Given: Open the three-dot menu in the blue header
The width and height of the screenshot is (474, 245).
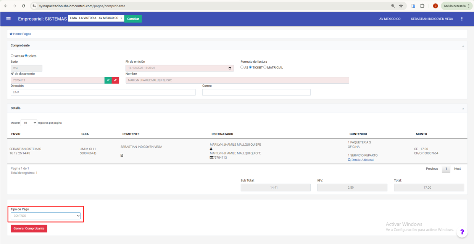Looking at the screenshot, I should [x=462, y=19].
